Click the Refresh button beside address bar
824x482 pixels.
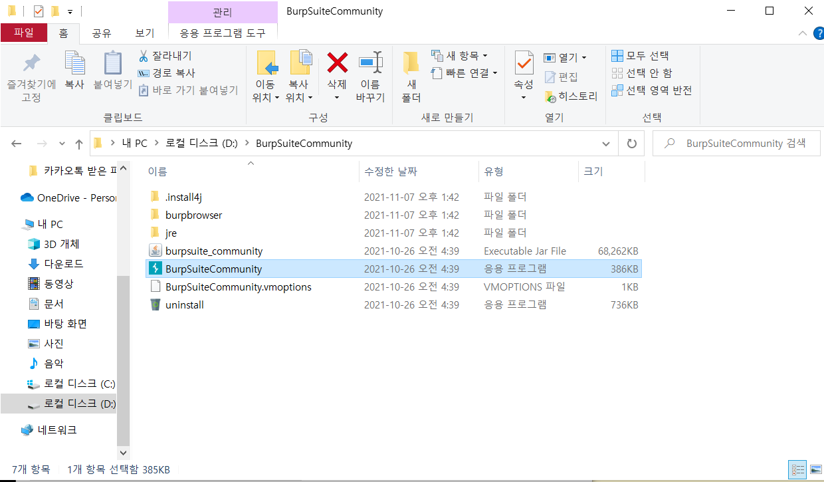[632, 144]
